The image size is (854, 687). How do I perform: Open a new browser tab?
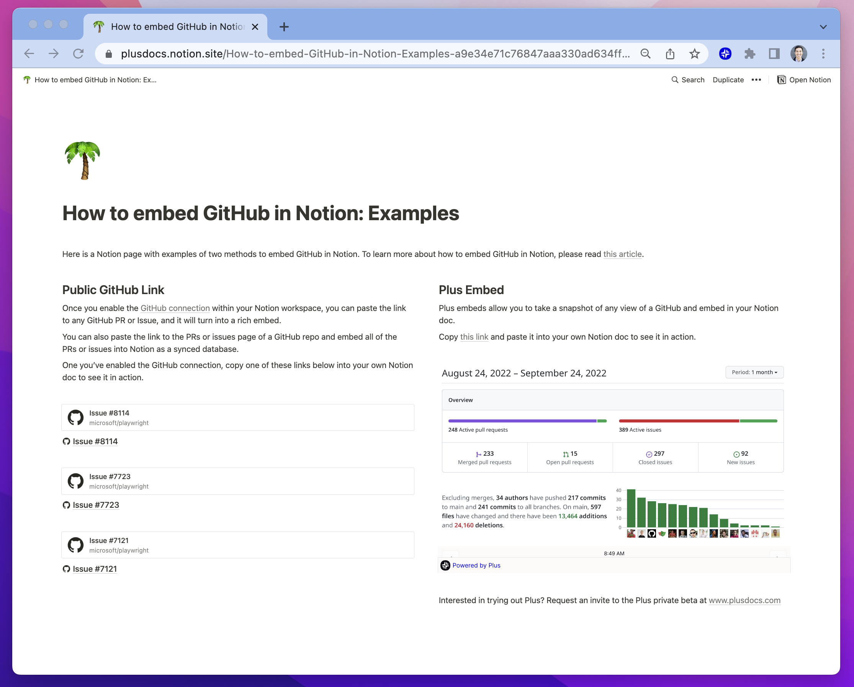284,26
